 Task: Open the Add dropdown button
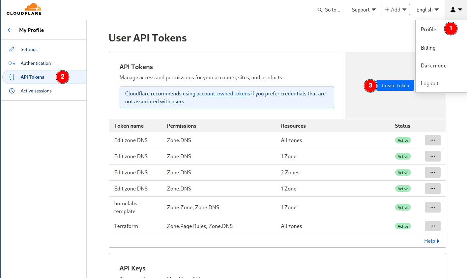[x=396, y=10]
